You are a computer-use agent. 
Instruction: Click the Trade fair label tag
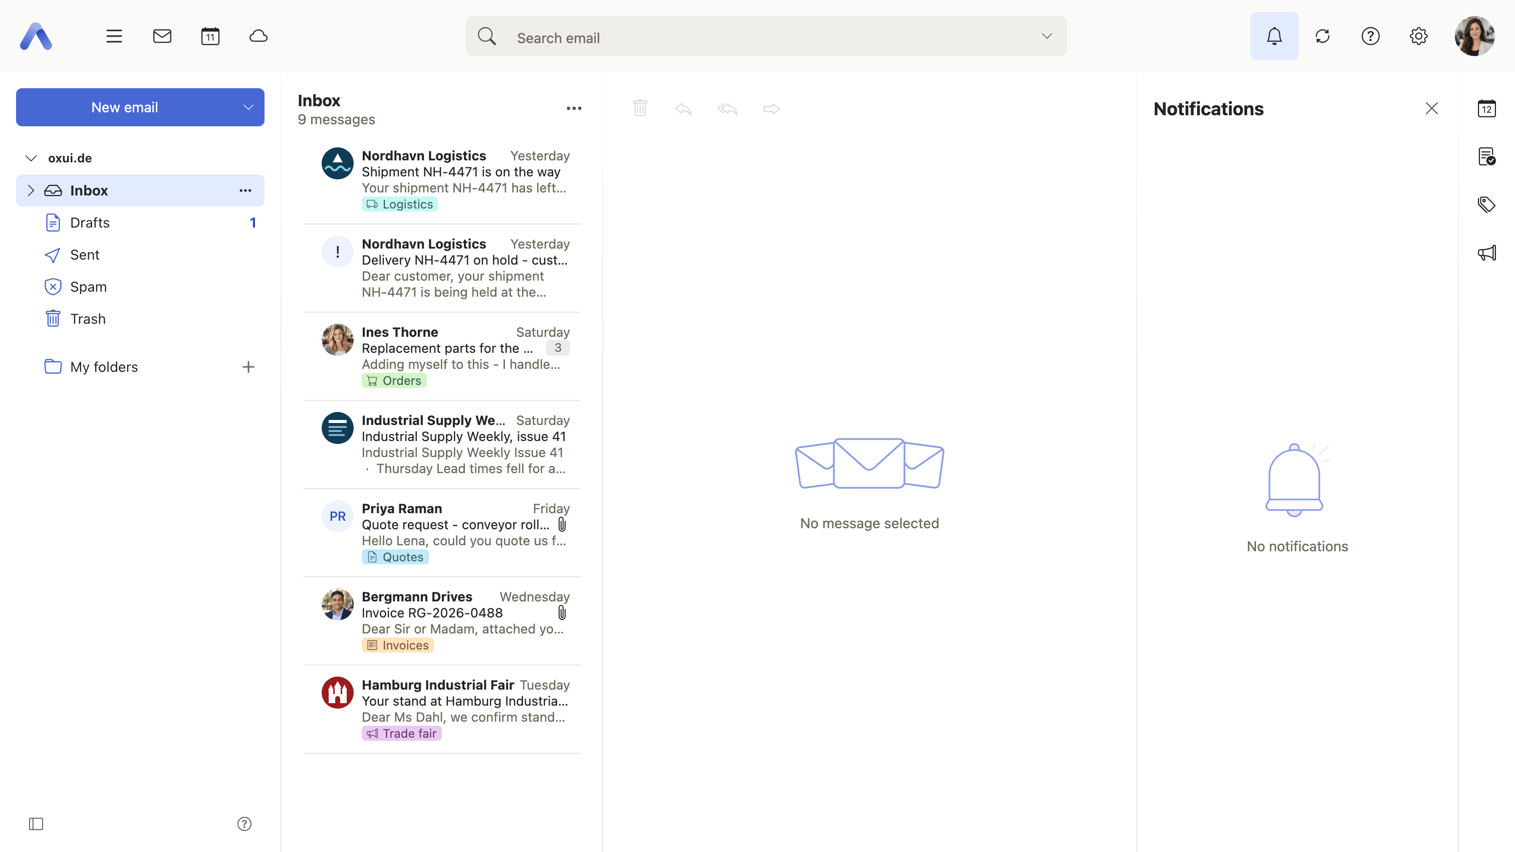click(402, 734)
